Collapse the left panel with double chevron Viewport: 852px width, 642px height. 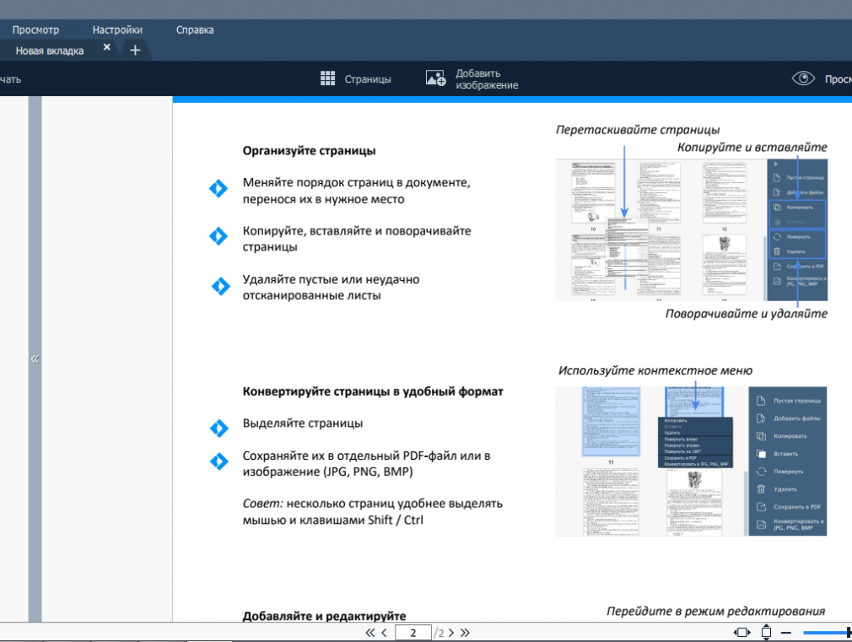coord(35,359)
